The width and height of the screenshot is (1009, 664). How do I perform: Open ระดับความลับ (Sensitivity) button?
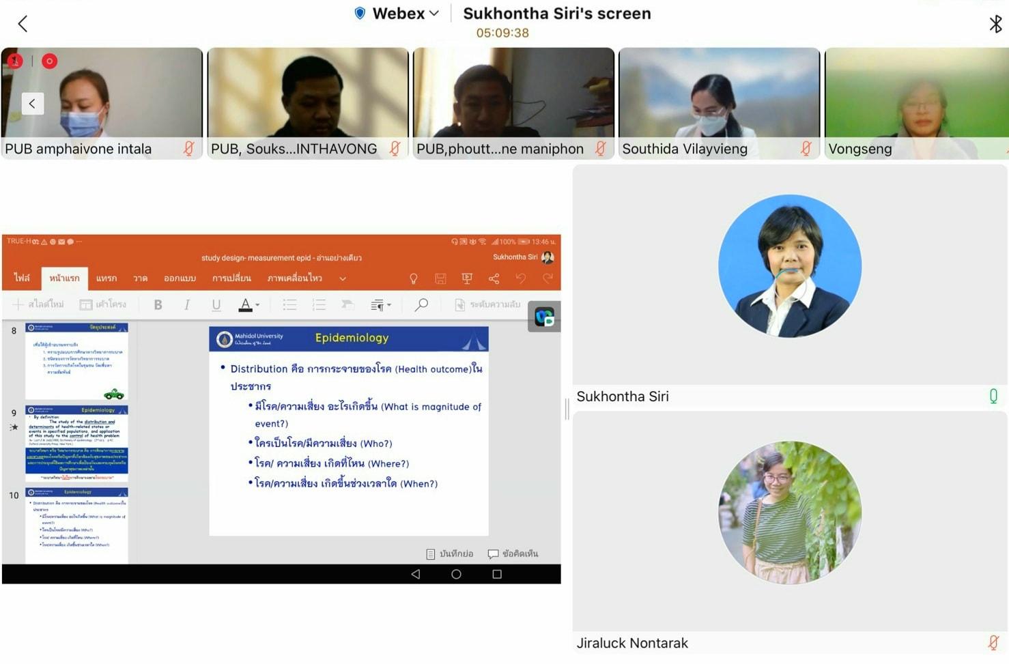[x=487, y=304]
